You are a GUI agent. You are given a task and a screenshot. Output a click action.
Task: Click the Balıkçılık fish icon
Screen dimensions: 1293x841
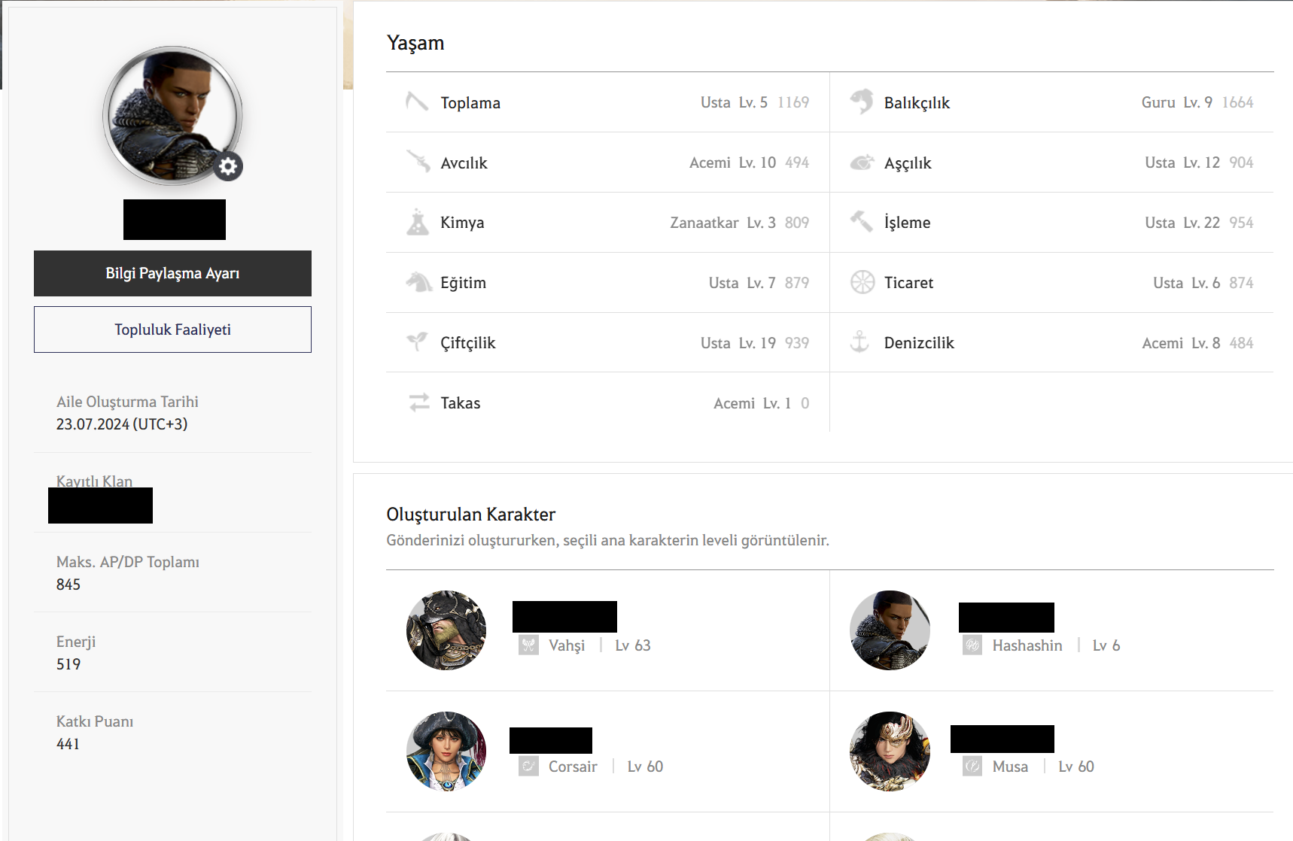pos(862,102)
